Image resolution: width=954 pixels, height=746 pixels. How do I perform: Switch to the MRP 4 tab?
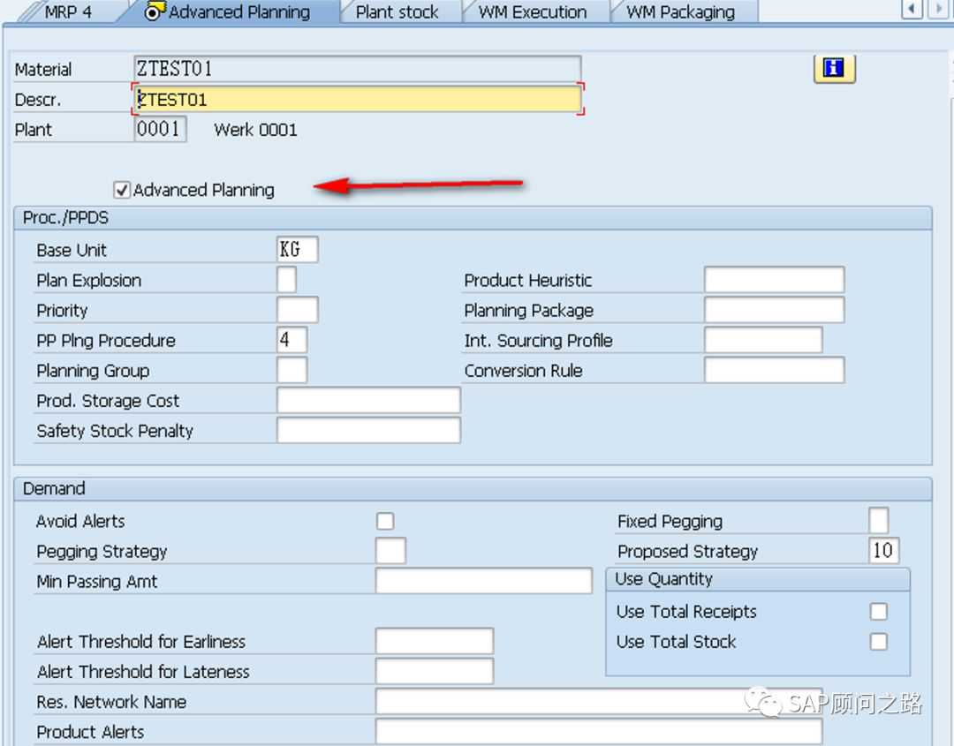tap(67, 12)
